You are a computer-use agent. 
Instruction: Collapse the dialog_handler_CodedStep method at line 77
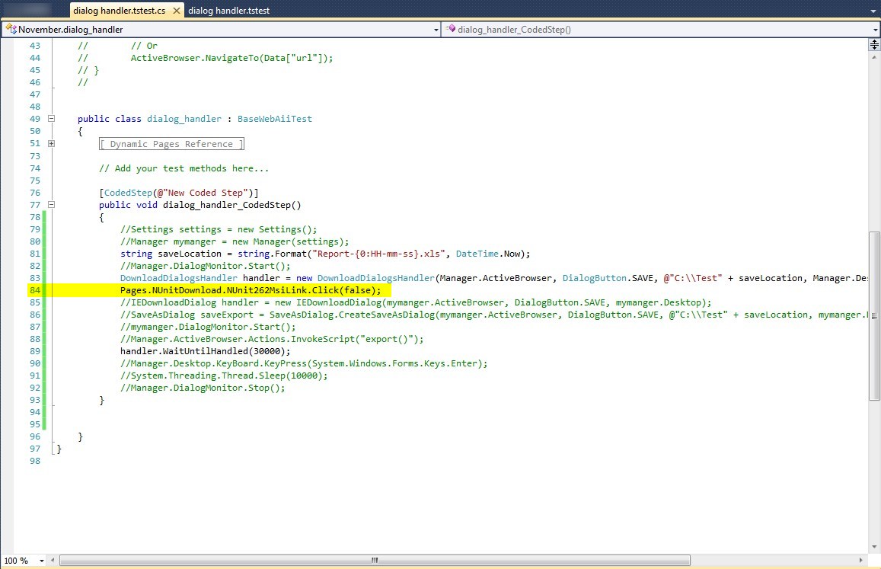[x=51, y=205]
